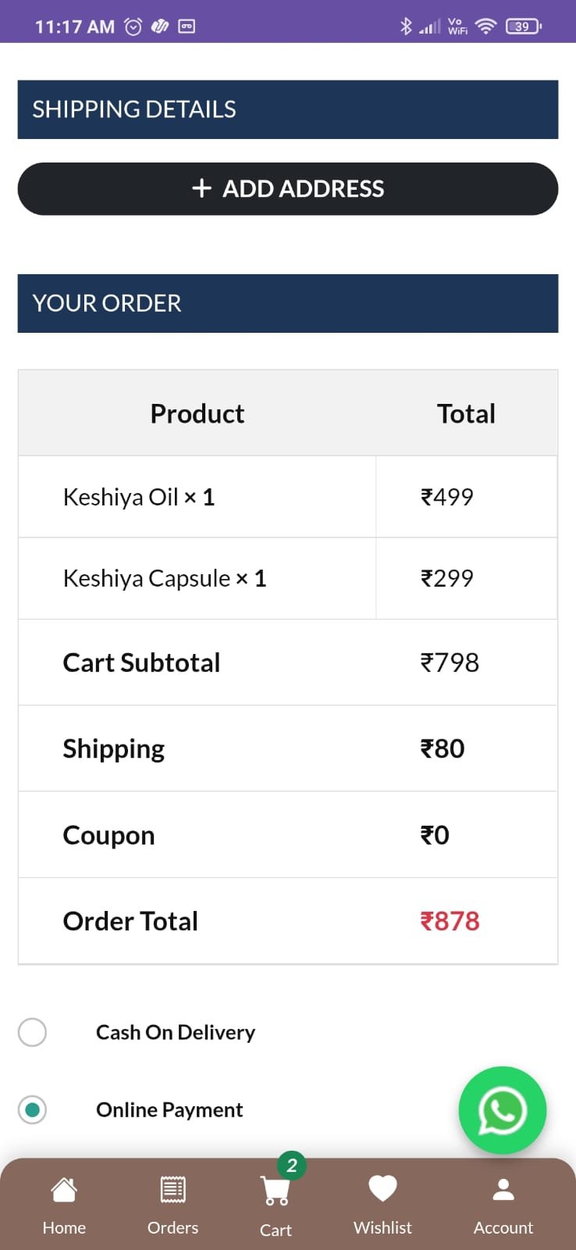Select Online Payment radio button
The width and height of the screenshot is (576, 1250).
[x=32, y=1109]
